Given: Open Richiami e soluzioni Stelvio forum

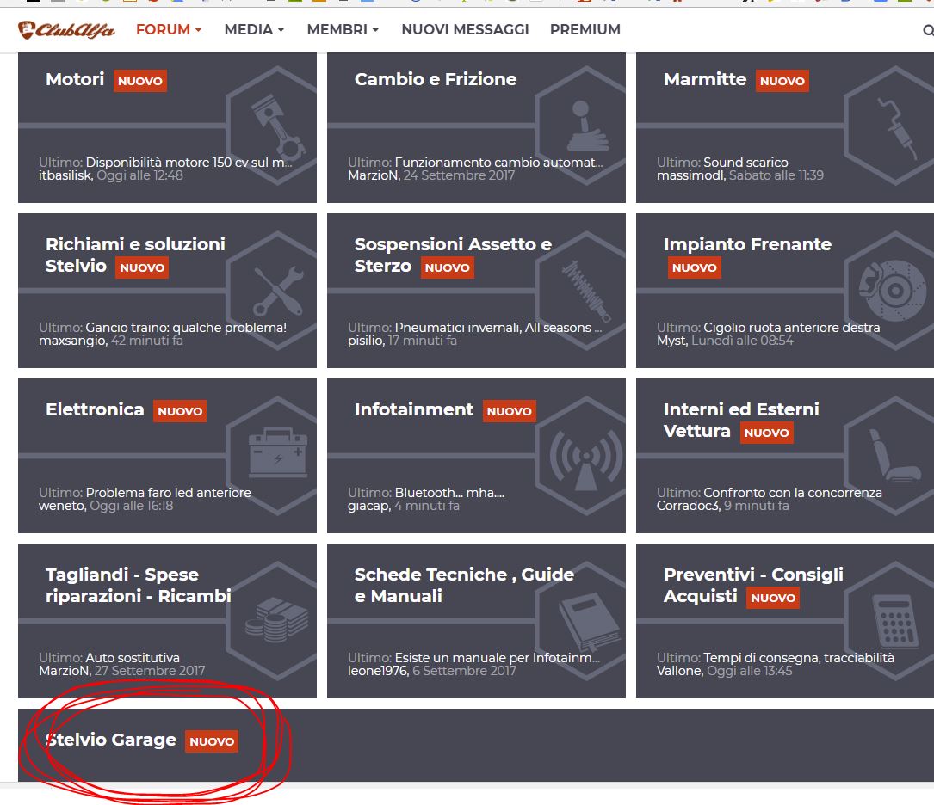Looking at the screenshot, I should (135, 255).
